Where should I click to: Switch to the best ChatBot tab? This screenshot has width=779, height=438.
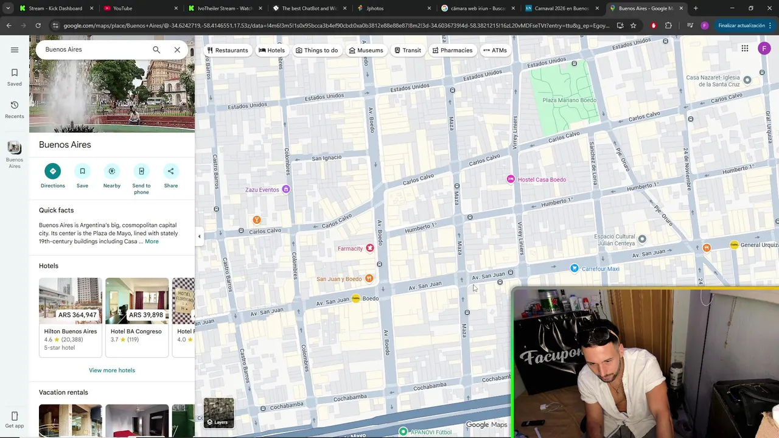click(x=308, y=8)
